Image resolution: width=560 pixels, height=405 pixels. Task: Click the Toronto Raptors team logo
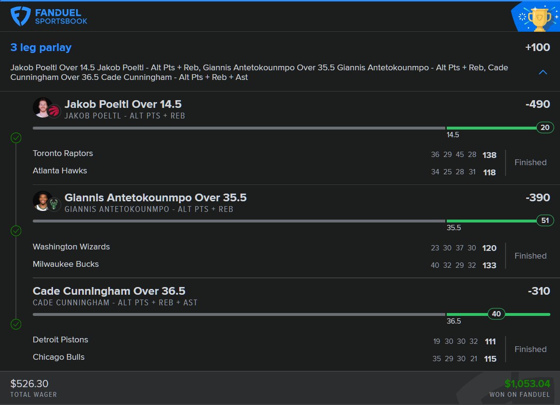54,112
